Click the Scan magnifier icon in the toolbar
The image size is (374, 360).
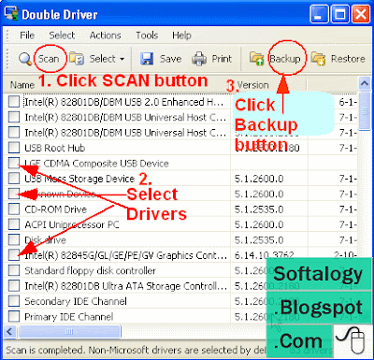[25, 59]
